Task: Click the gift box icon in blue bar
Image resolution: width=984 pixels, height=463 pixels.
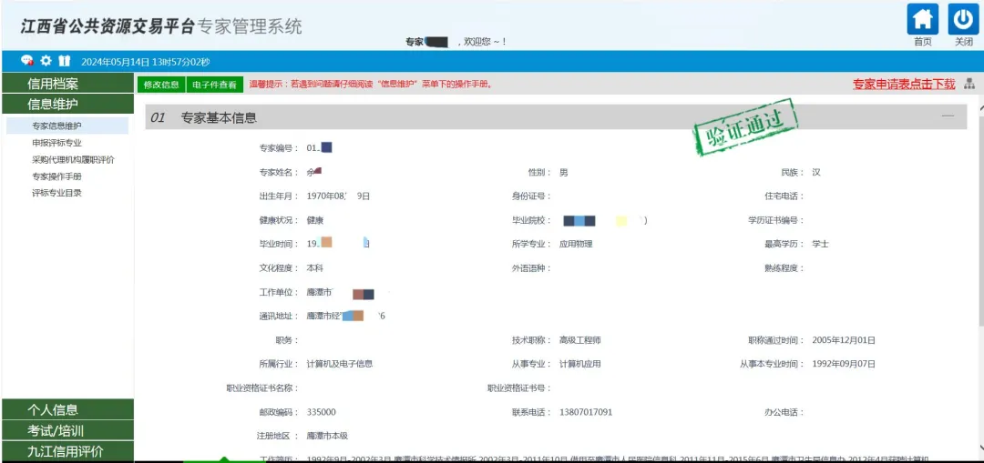Action: click(x=64, y=61)
